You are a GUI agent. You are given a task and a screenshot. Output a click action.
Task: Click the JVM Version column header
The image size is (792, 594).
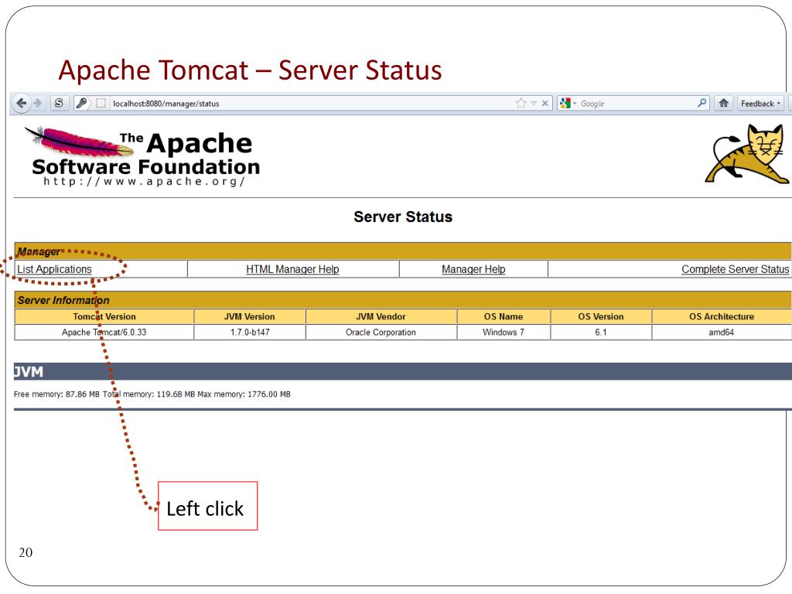pos(250,316)
